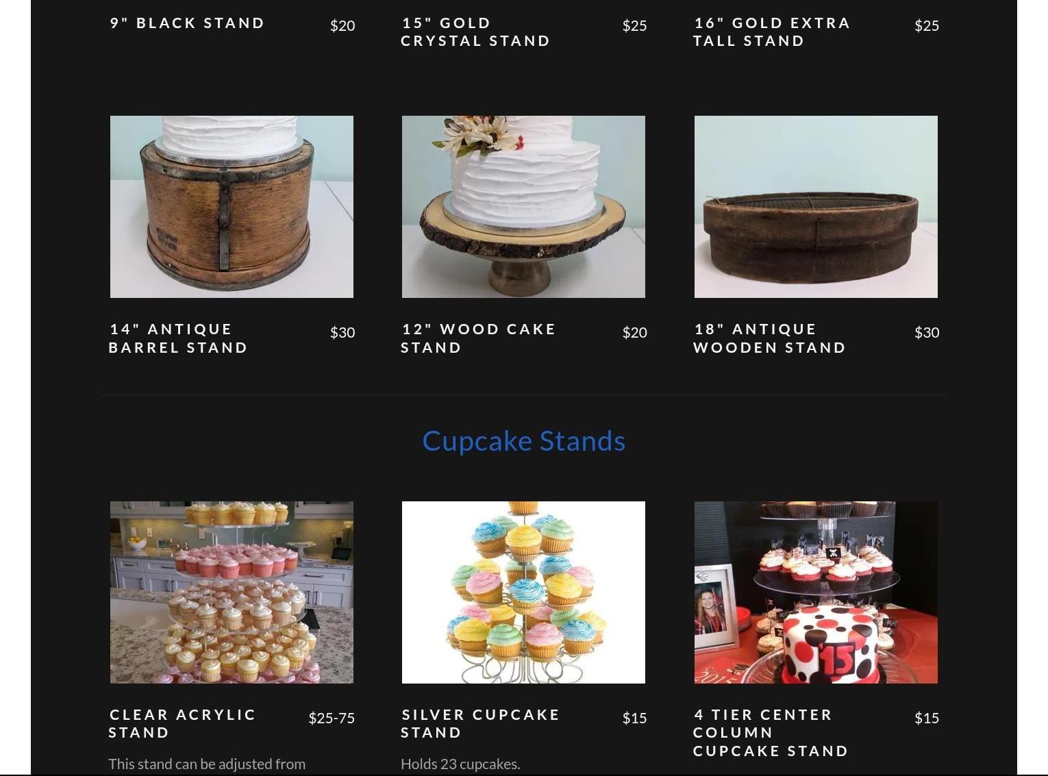Click the $20 price of Wood Cake Stand
1048x776 pixels.
point(635,332)
